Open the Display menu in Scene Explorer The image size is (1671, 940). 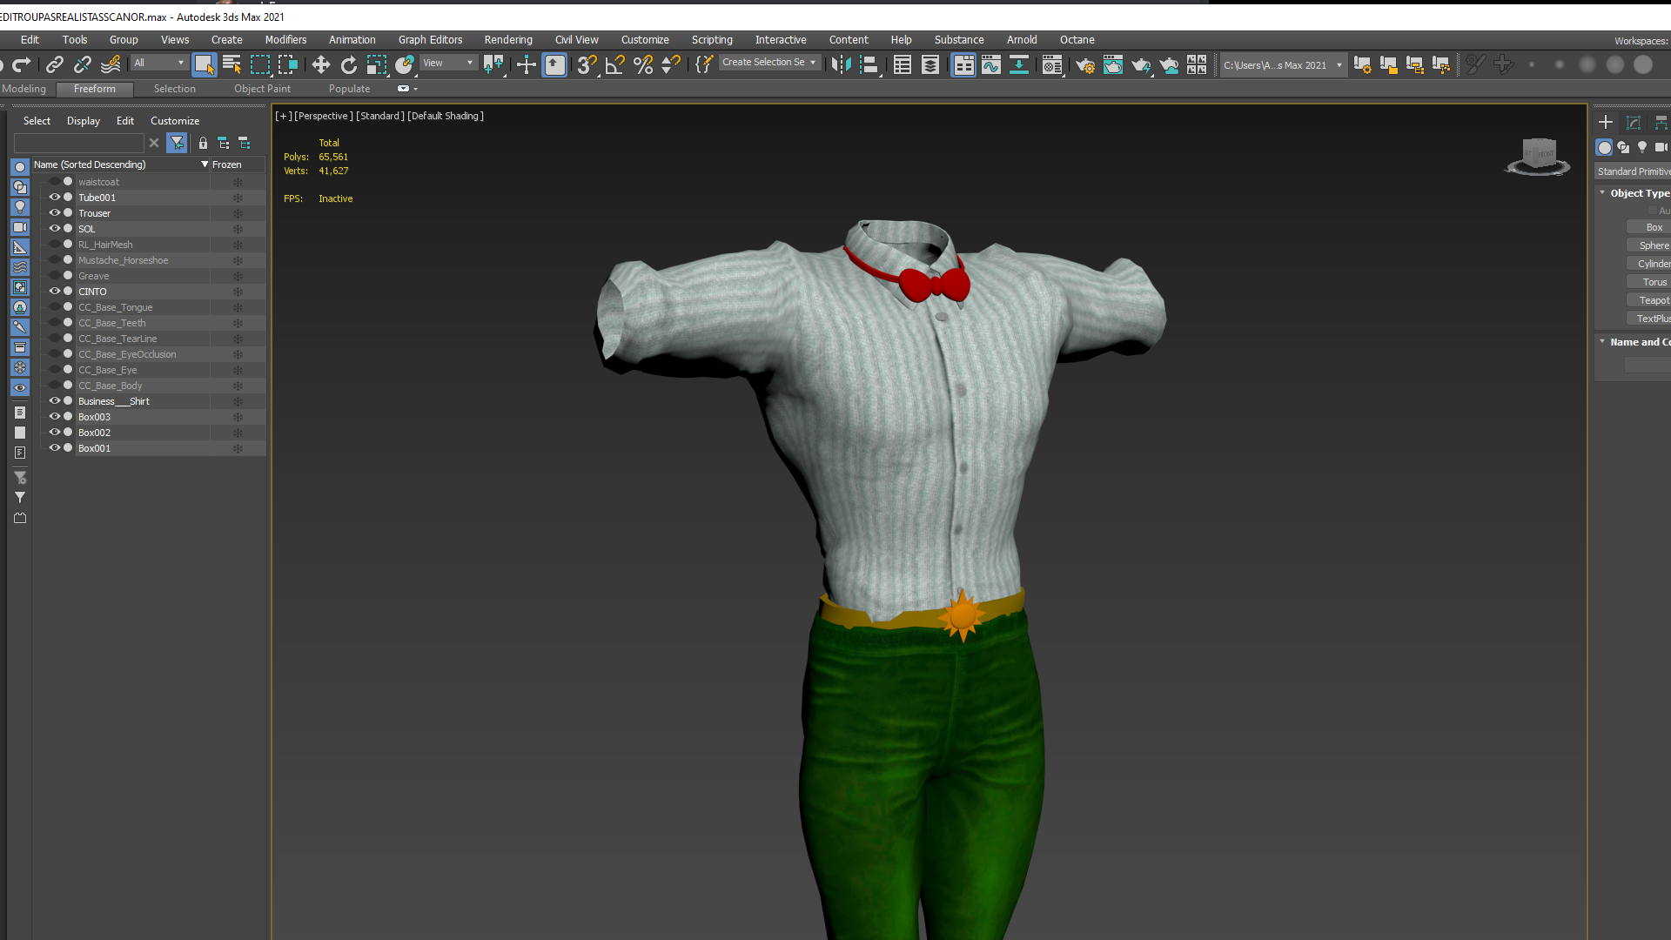[x=84, y=121]
